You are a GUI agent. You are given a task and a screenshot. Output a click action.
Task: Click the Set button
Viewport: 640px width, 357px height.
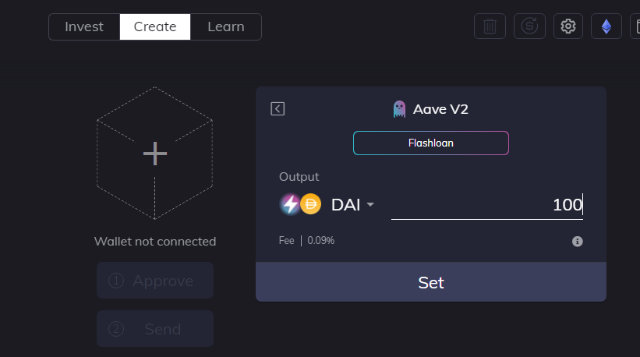[431, 282]
